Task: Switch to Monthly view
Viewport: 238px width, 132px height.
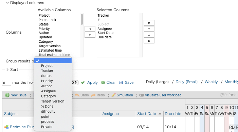Action: coord(231,82)
